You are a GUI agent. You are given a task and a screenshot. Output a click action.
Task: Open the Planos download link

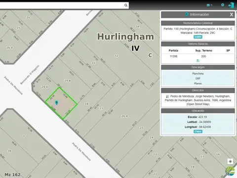click(x=198, y=84)
